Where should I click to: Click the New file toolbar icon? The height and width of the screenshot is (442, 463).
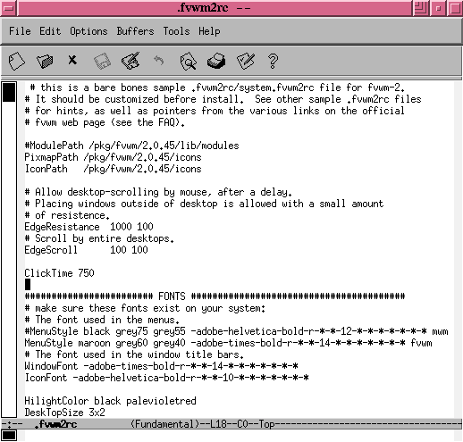point(16,61)
